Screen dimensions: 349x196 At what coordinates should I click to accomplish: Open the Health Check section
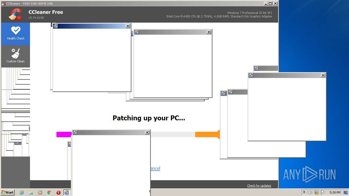tap(16, 34)
